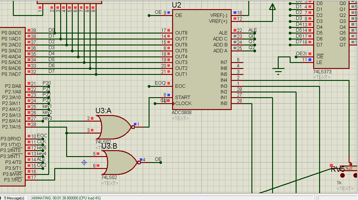The width and height of the screenshot is (358, 200).
Task: Click the ADC0808 part name
Action: (182, 113)
